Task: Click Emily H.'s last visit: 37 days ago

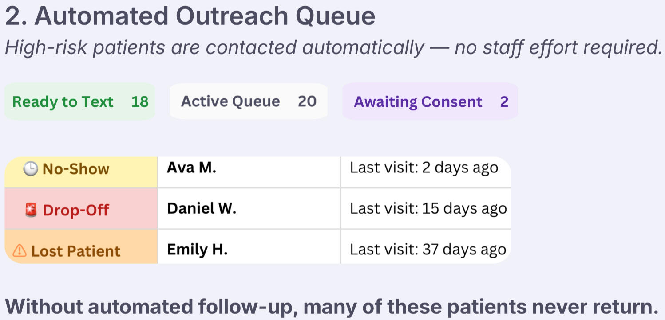Action: (428, 250)
